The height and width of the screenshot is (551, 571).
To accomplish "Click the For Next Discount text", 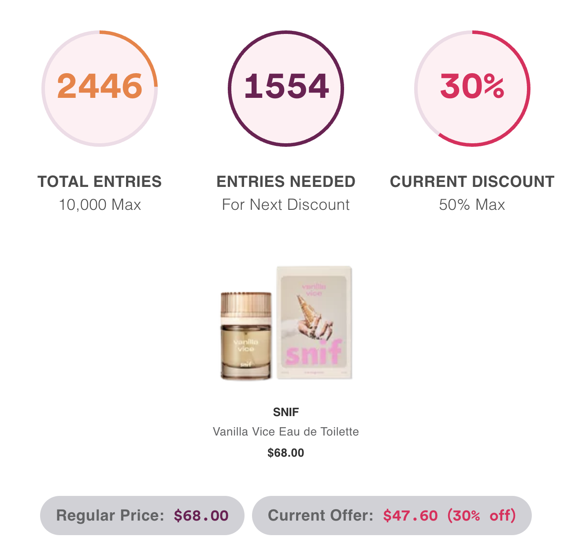I will [x=286, y=205].
